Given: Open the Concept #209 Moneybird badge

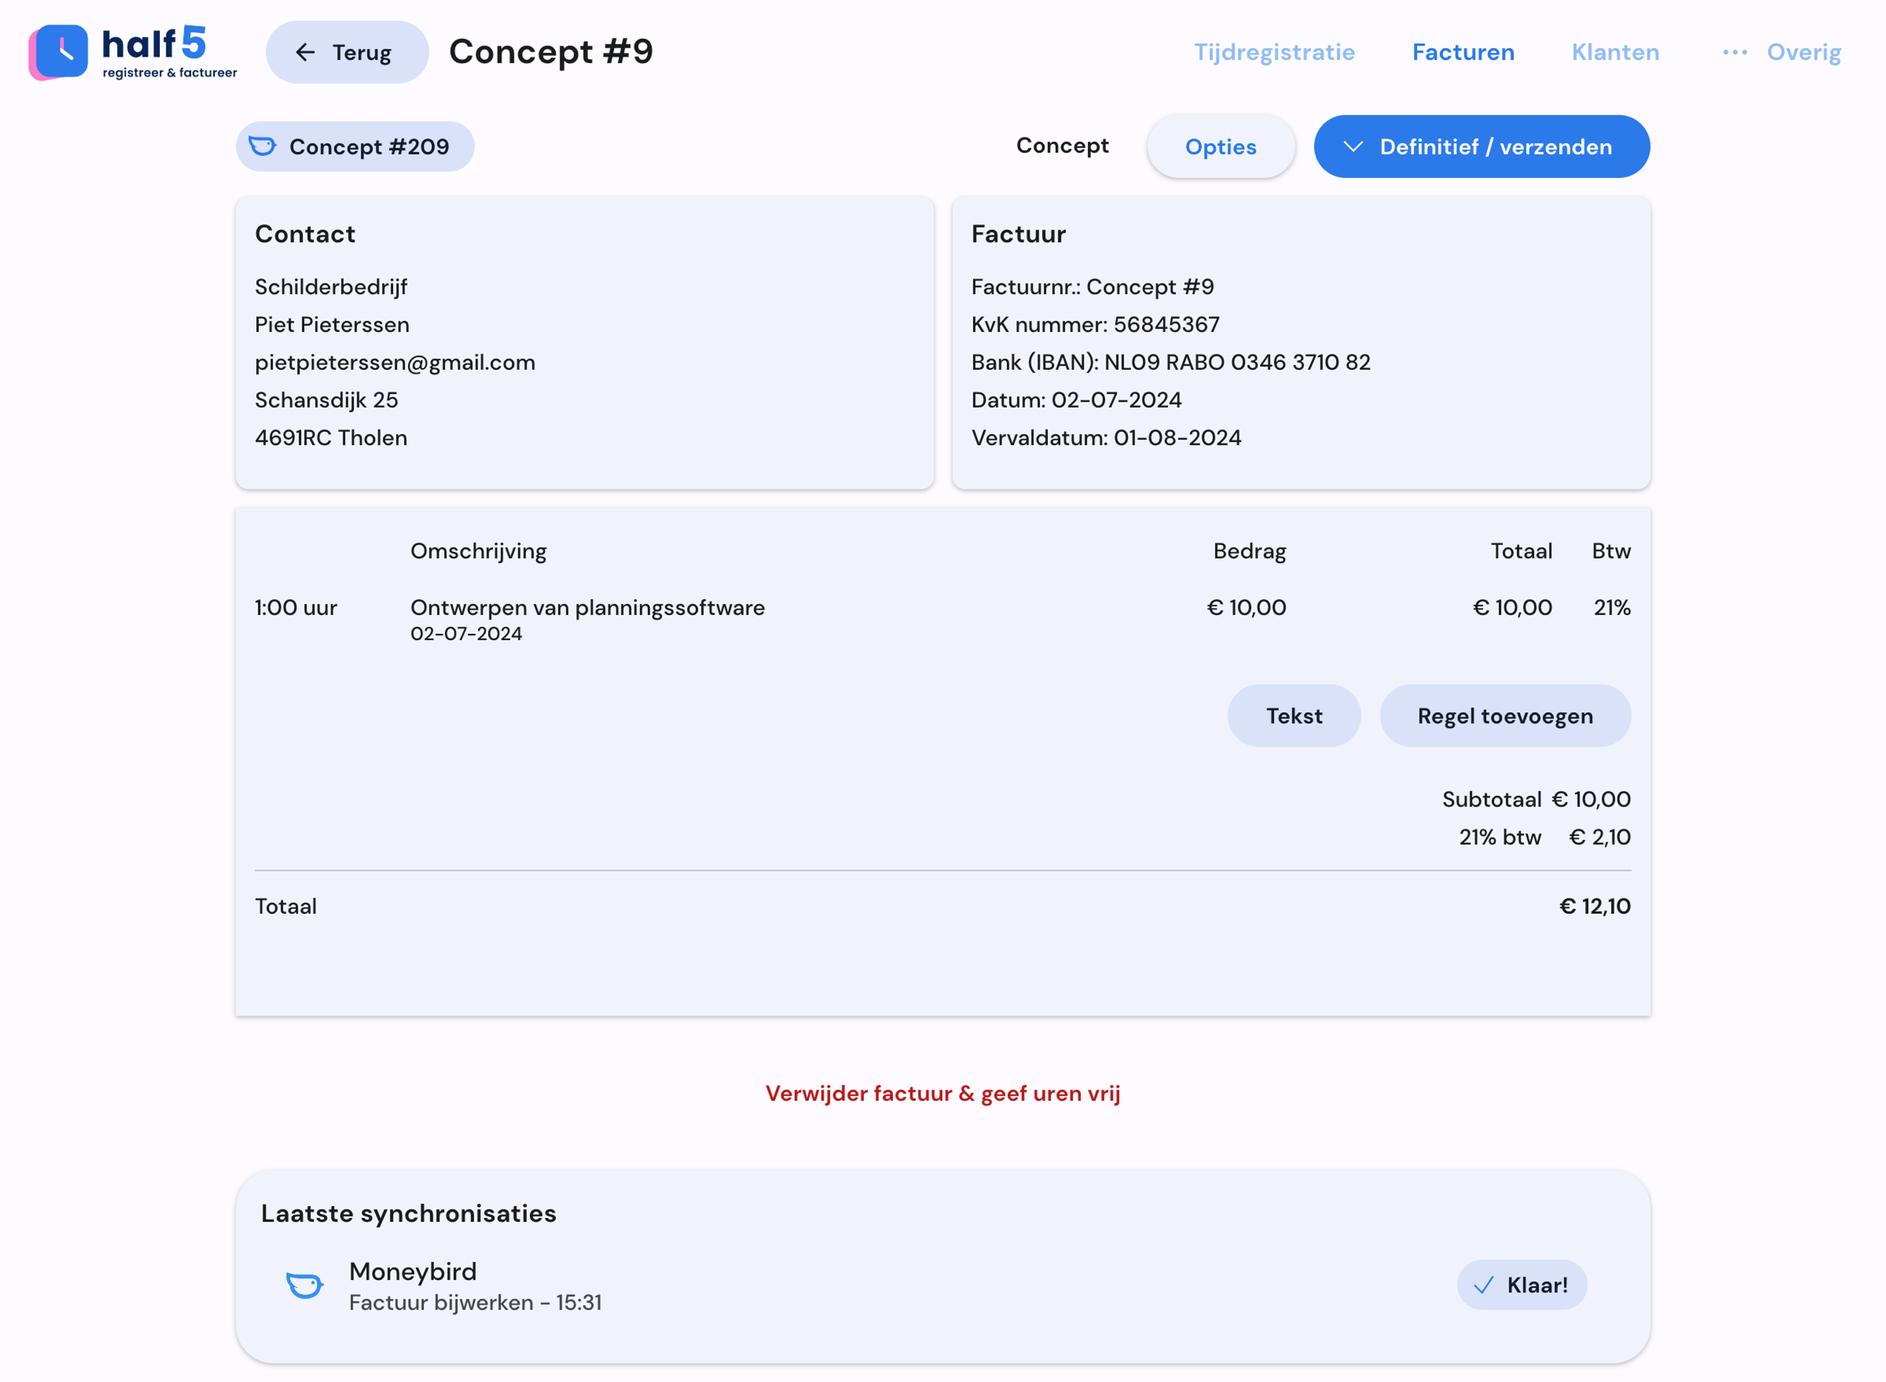Looking at the screenshot, I should (356, 147).
